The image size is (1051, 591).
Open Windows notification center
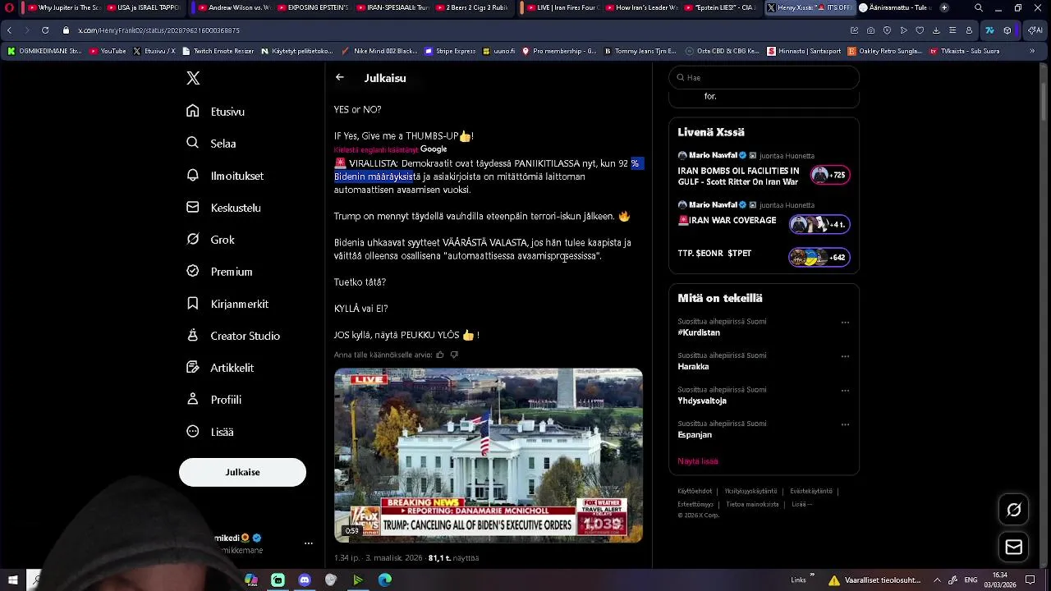click(x=1030, y=580)
